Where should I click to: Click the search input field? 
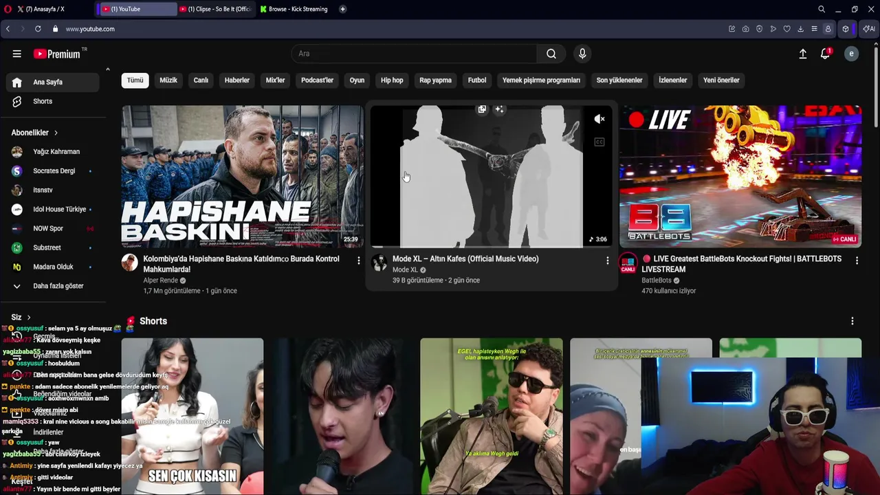tap(415, 54)
